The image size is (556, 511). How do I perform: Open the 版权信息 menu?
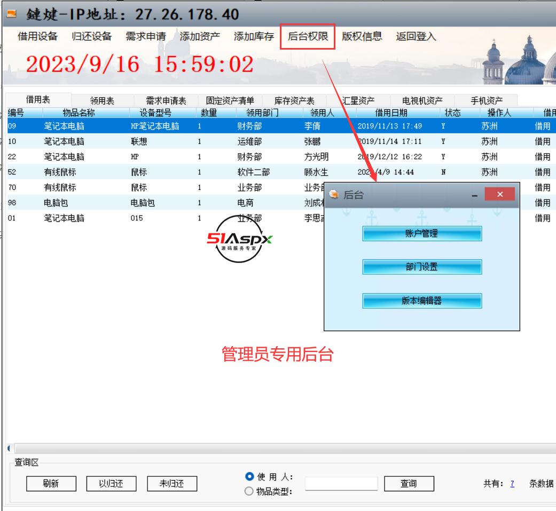point(362,36)
